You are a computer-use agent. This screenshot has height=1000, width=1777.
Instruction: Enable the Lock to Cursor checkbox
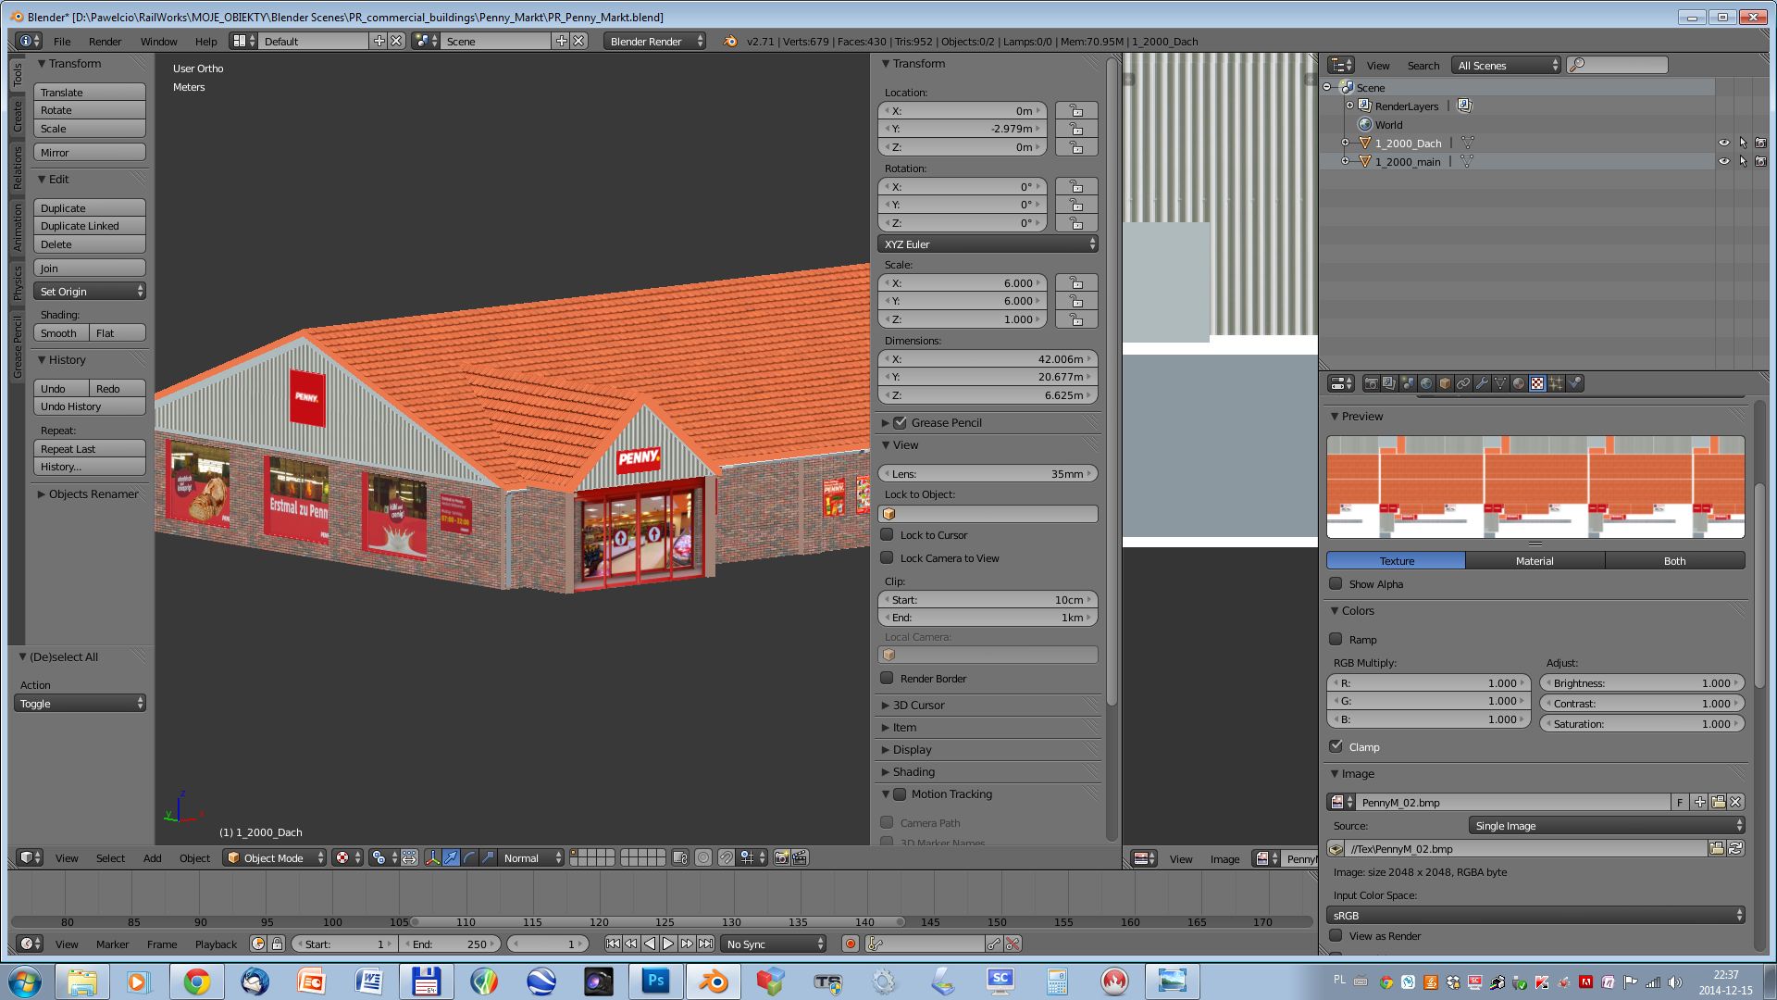pos(887,535)
